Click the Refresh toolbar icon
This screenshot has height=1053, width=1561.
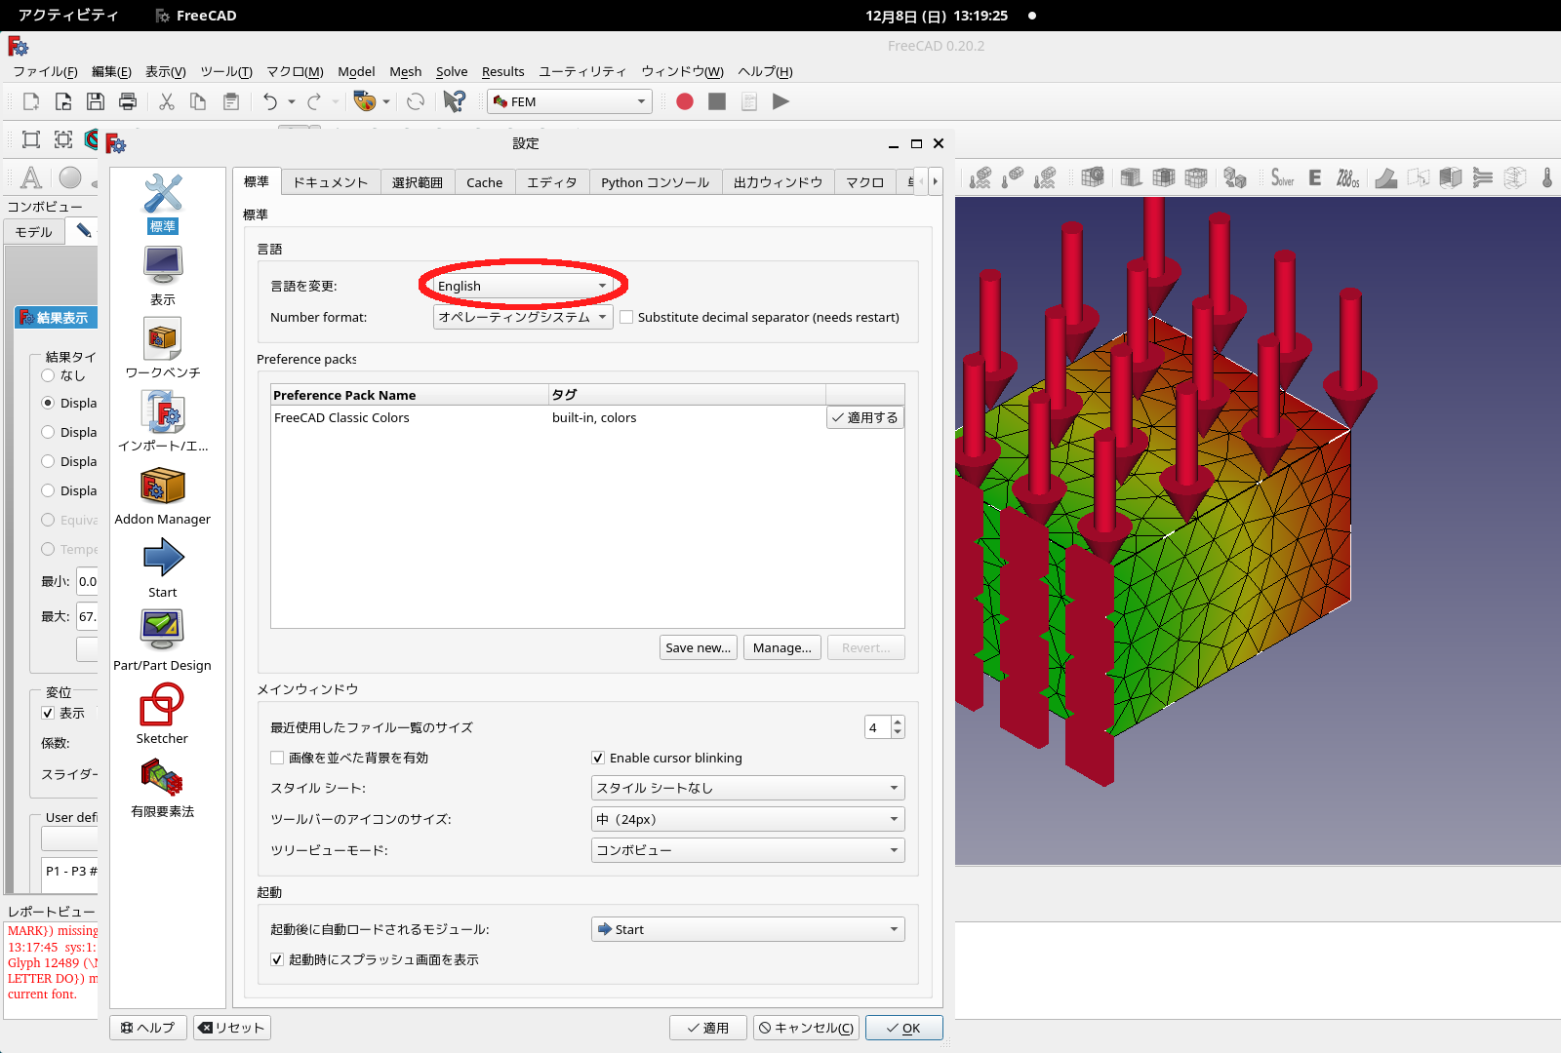tap(416, 101)
